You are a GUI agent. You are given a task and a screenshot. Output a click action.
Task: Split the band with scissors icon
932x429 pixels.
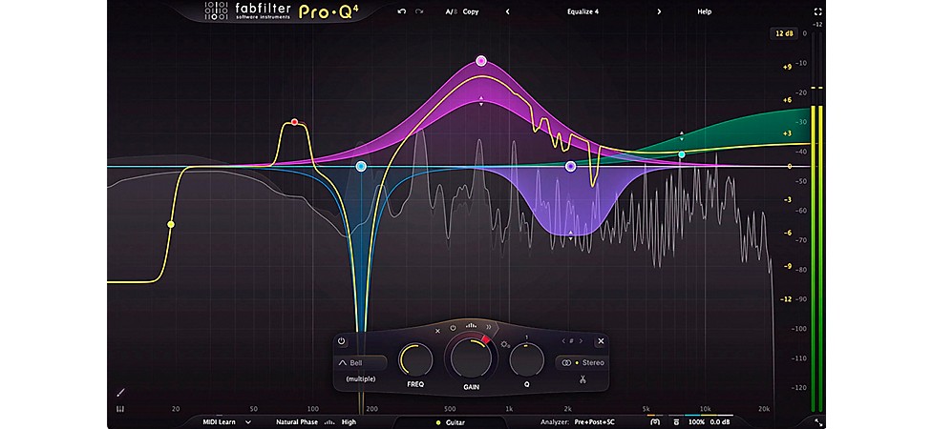click(582, 379)
